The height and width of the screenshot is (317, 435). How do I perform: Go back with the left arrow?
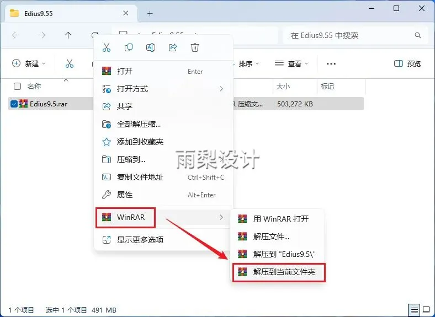15,35
